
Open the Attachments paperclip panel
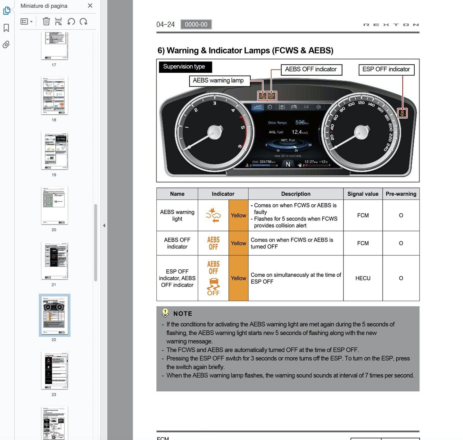6,45
